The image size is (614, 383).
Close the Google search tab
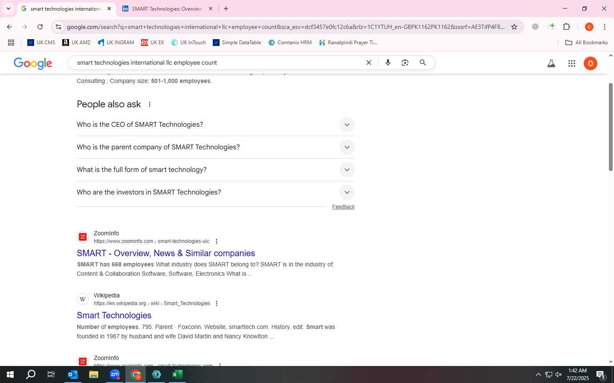109,9
